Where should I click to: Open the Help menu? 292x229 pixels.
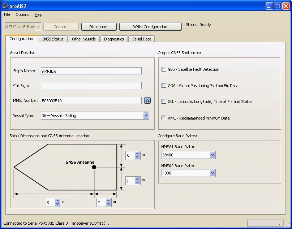39,14
